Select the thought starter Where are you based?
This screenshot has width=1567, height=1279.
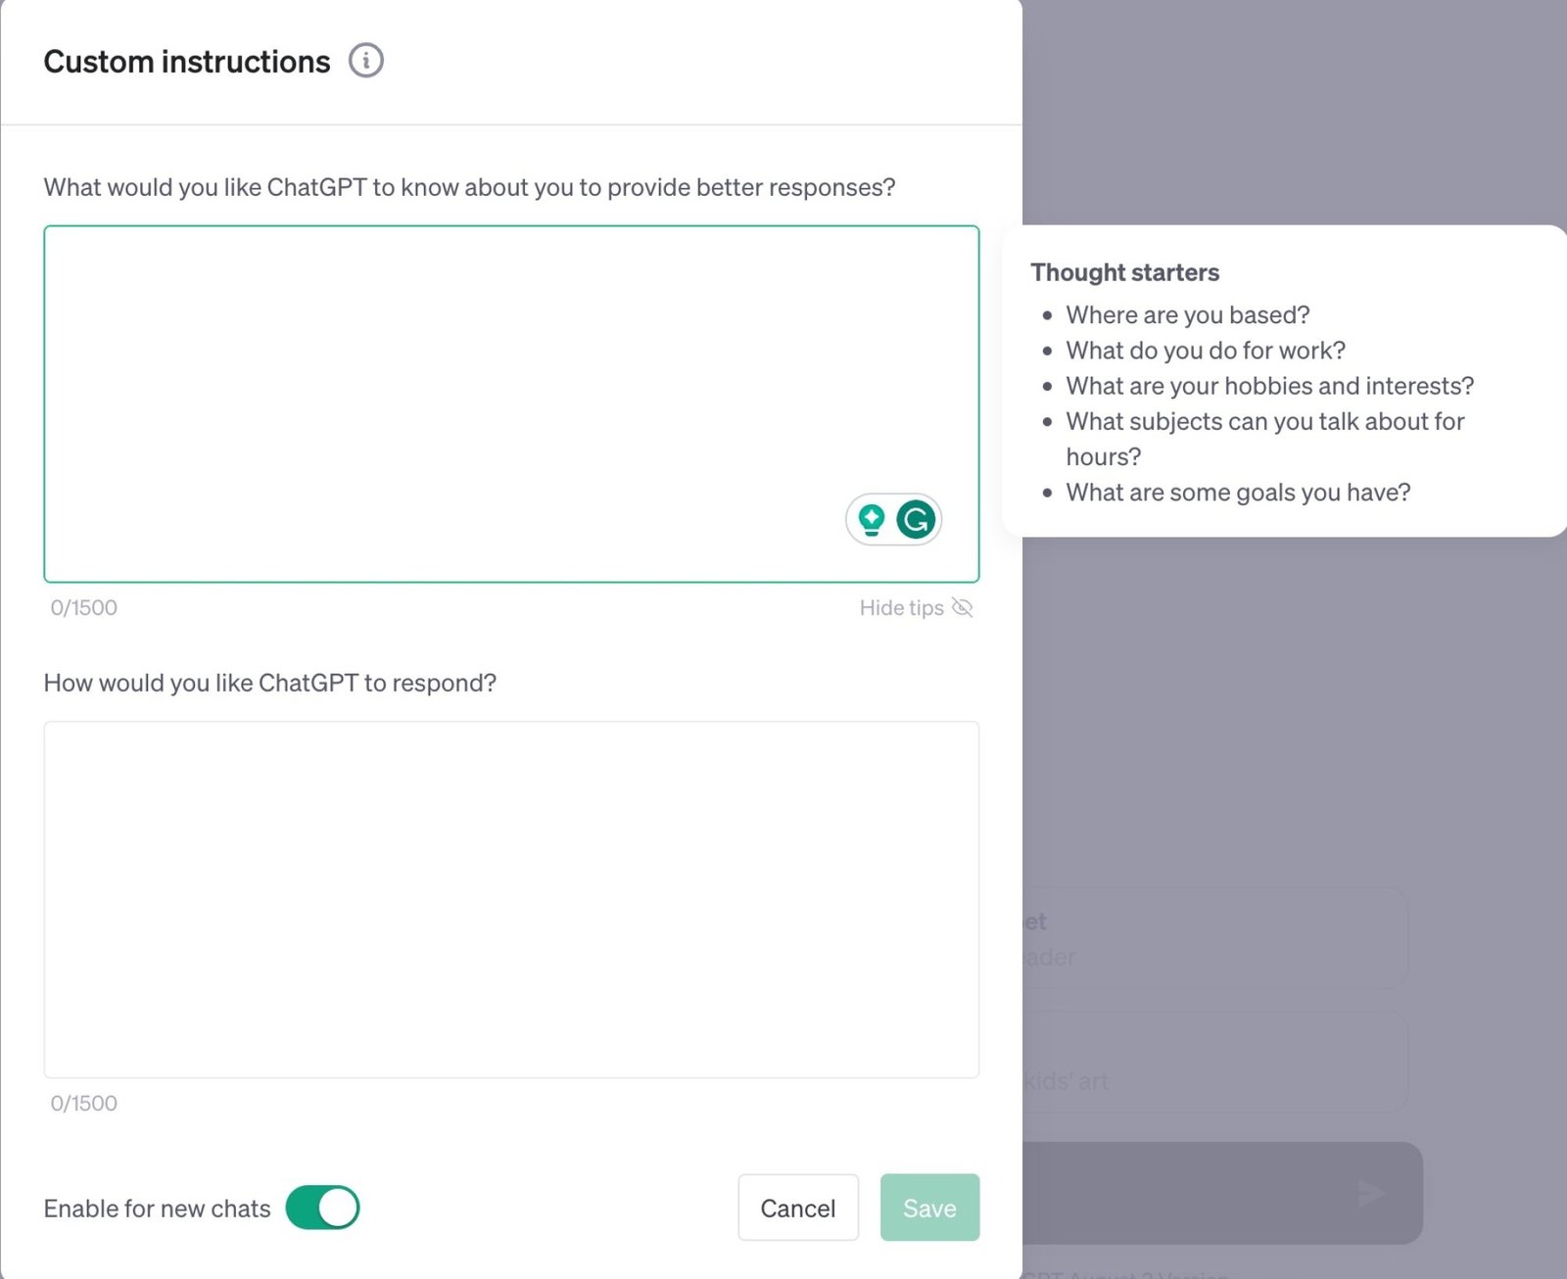pos(1188,314)
